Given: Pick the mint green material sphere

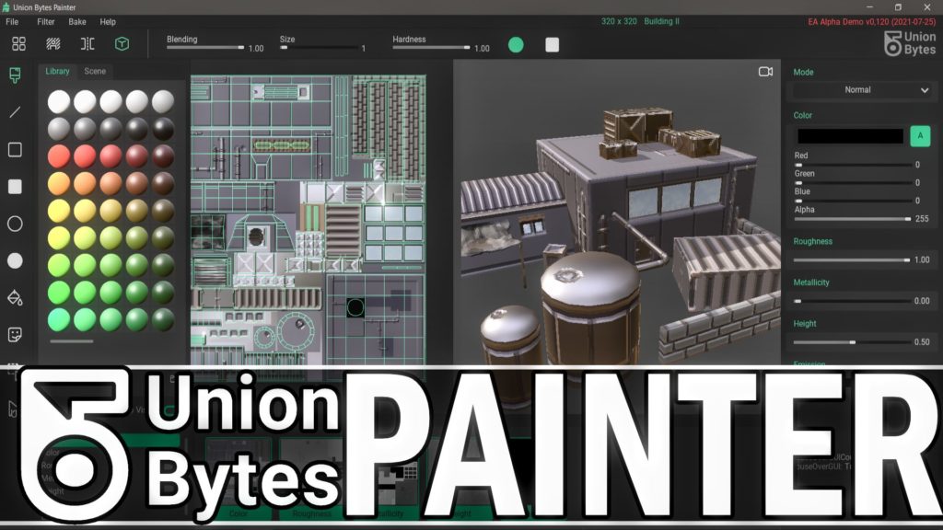Looking at the screenshot, I should 58,319.
